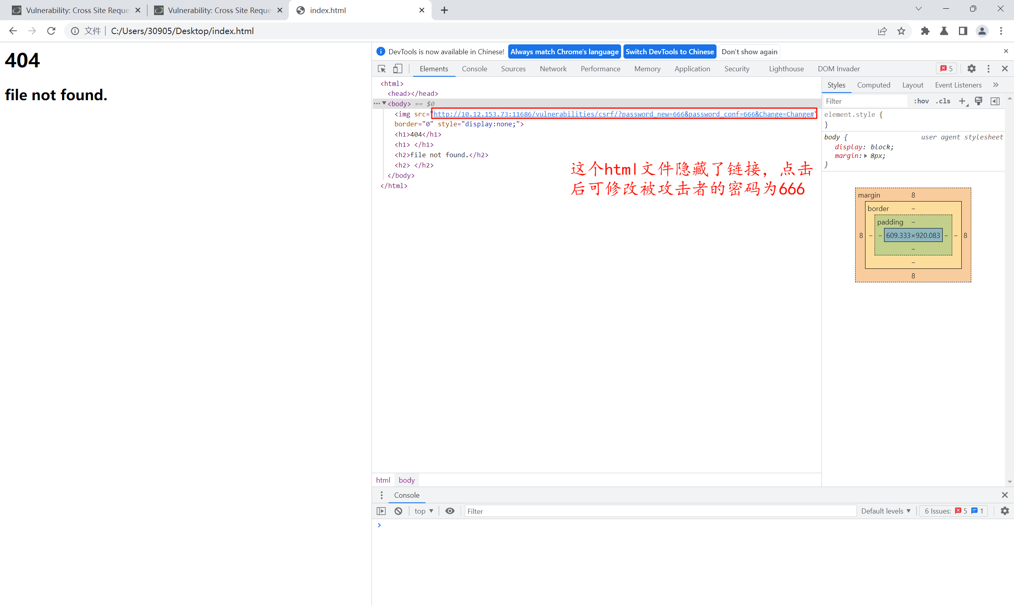Collapse the body element tree node
This screenshot has width=1014, height=605.
(384, 104)
